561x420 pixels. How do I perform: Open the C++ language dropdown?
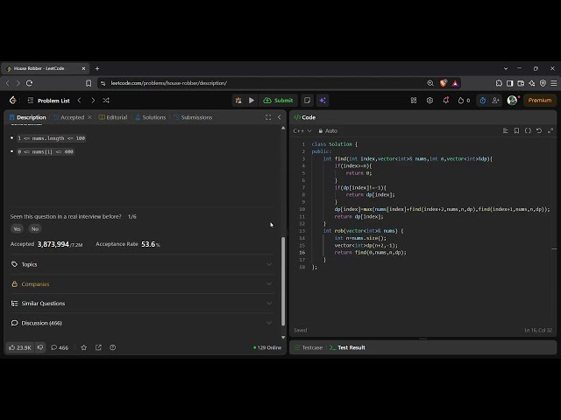pos(302,130)
